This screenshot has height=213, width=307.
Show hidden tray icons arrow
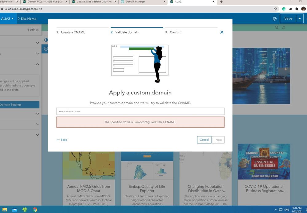pyautogui.click(x=275, y=210)
